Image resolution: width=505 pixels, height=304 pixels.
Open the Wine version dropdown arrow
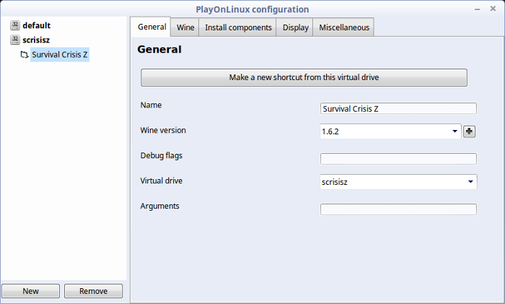[454, 131]
